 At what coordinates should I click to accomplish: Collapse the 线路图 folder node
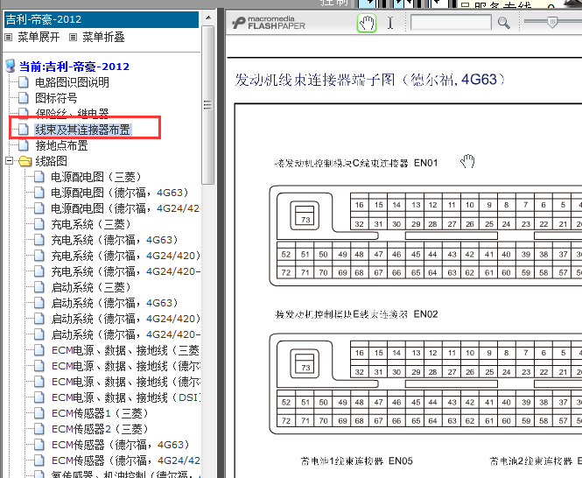10,161
